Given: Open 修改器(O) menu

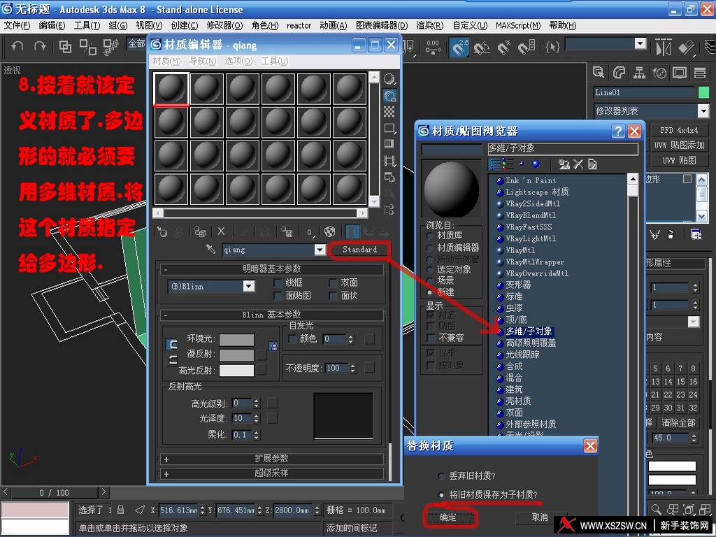Looking at the screenshot, I should click(x=224, y=26).
